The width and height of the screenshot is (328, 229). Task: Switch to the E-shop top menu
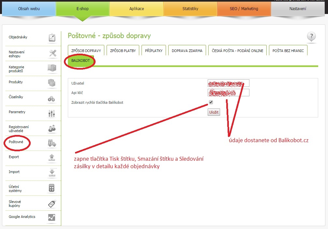[82, 8]
